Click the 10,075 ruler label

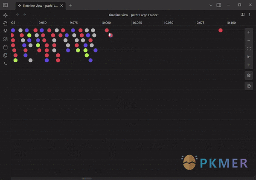(200, 23)
